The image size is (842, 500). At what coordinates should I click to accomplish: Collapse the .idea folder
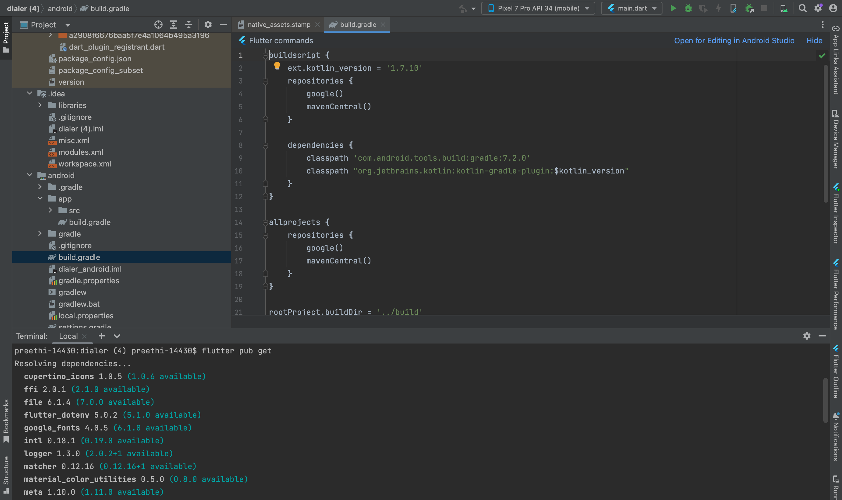point(29,93)
